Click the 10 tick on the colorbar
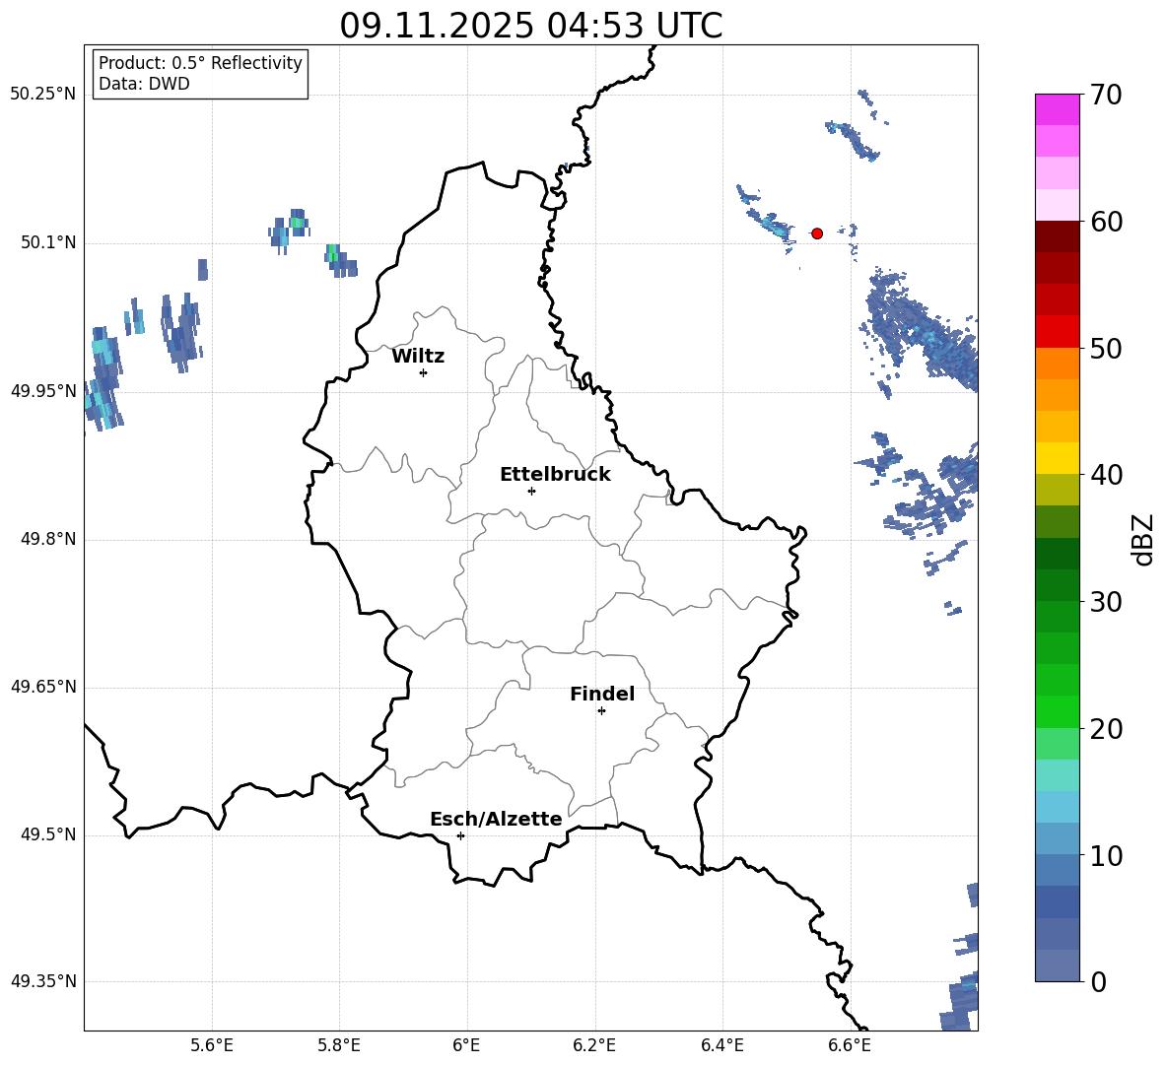Image resolution: width=1167 pixels, height=1065 pixels. (x=1106, y=856)
